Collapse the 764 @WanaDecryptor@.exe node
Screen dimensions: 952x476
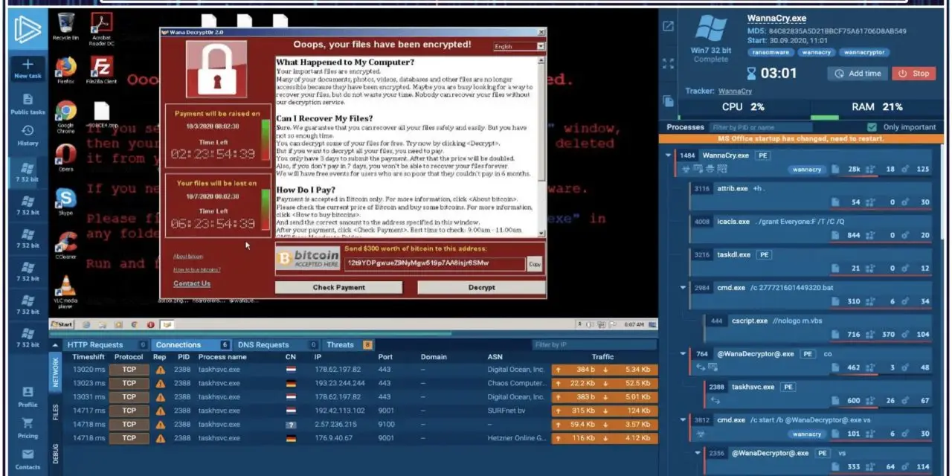(684, 354)
